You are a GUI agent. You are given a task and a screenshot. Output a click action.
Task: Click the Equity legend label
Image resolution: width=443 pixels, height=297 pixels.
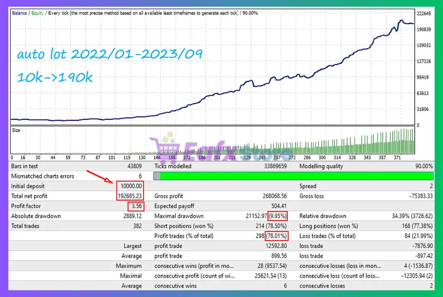tap(37, 13)
